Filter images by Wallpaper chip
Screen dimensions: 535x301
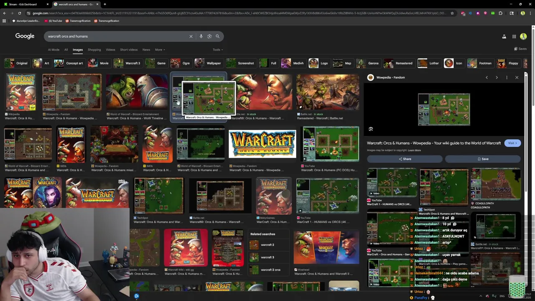pyautogui.click(x=209, y=63)
